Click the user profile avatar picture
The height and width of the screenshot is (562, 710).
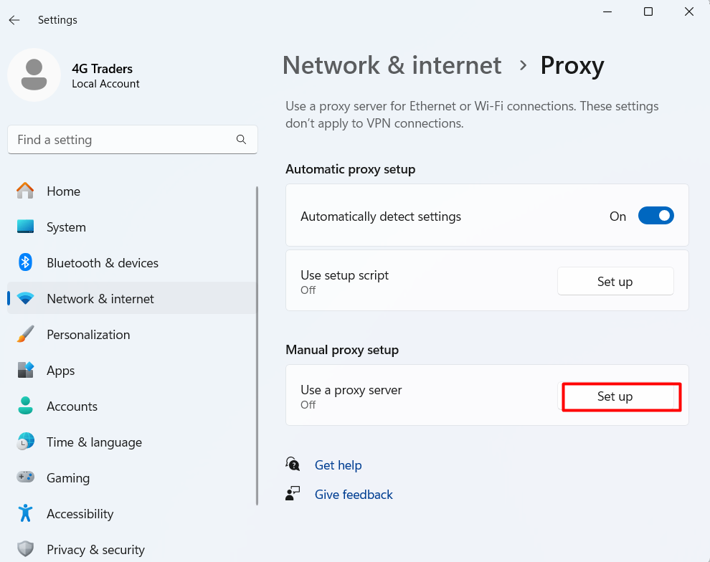[34, 75]
